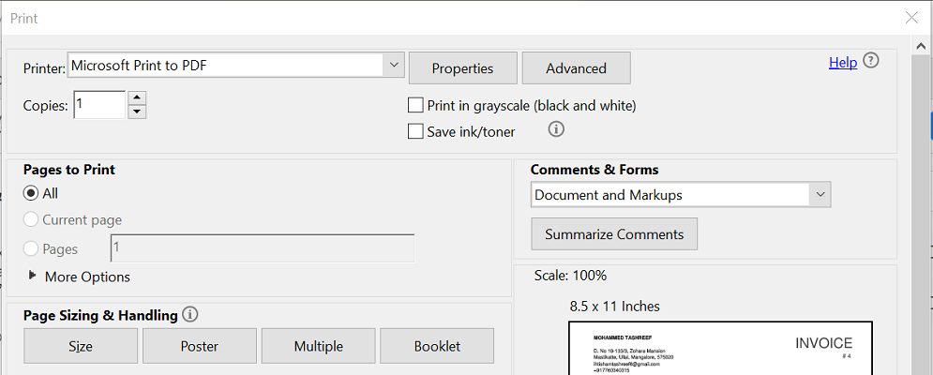Select the Booklet printing option
933x375 pixels.
pos(437,346)
